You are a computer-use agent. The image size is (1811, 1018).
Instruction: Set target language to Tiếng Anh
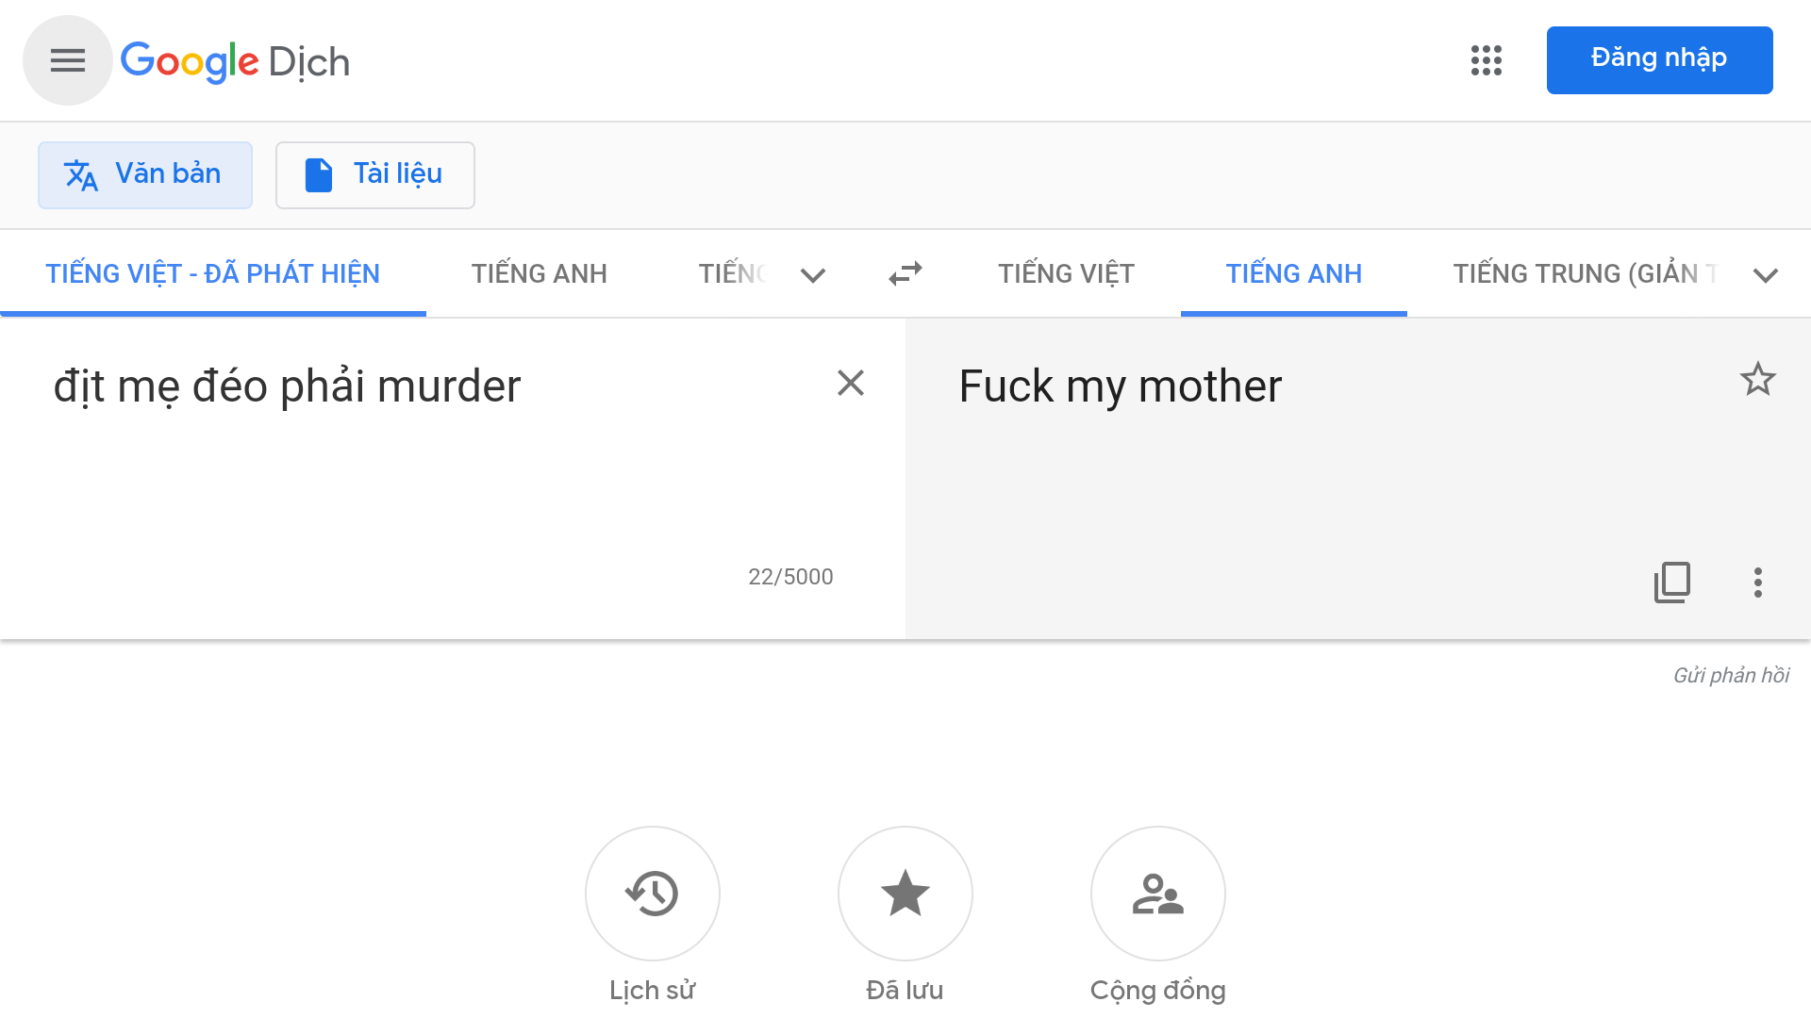(1294, 273)
